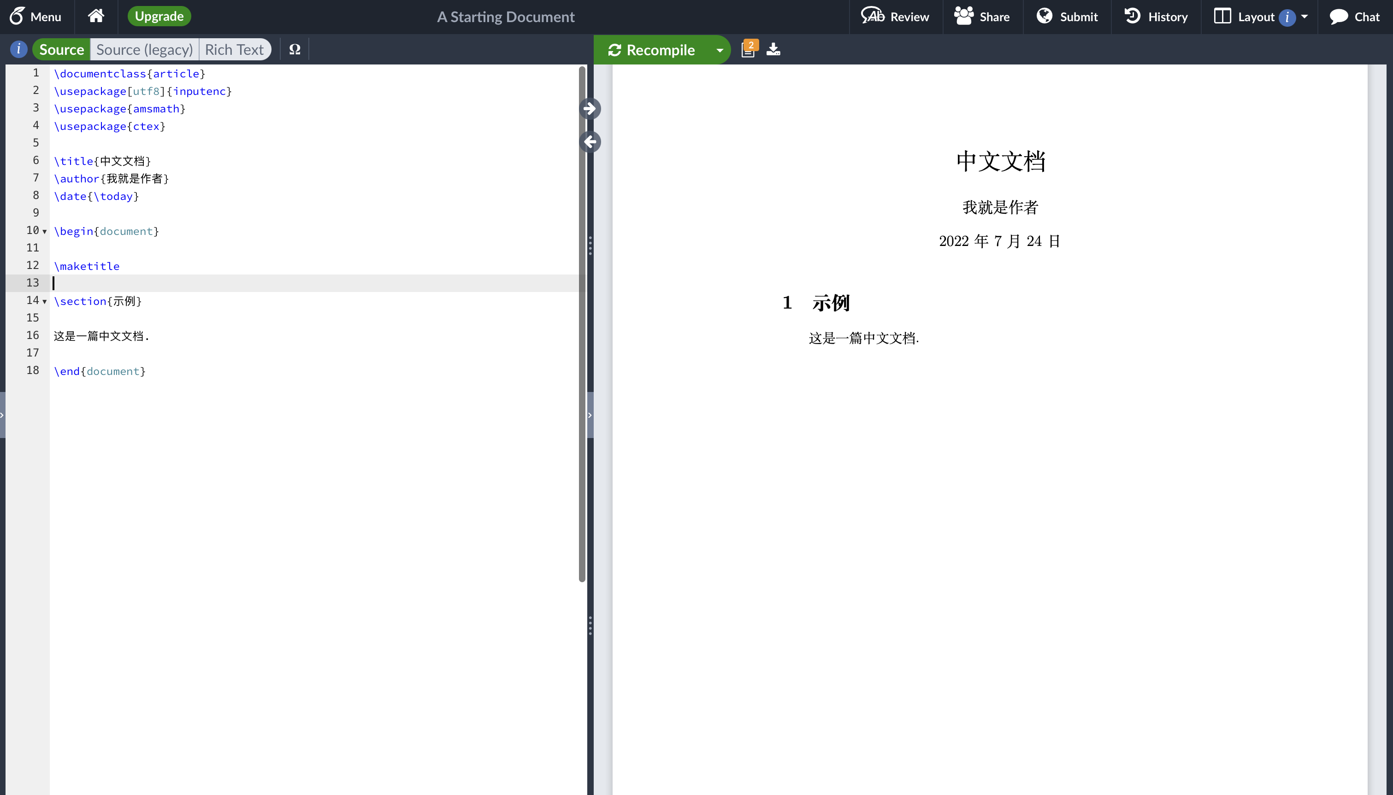Open Recompile options dropdown arrow

720,50
